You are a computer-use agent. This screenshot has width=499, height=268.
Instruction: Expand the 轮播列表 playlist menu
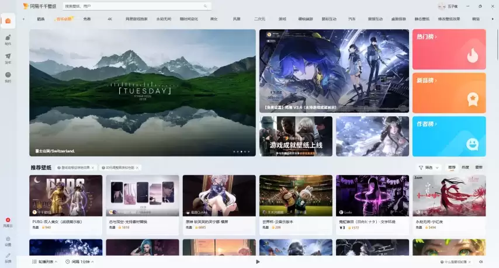pyautogui.click(x=44, y=262)
